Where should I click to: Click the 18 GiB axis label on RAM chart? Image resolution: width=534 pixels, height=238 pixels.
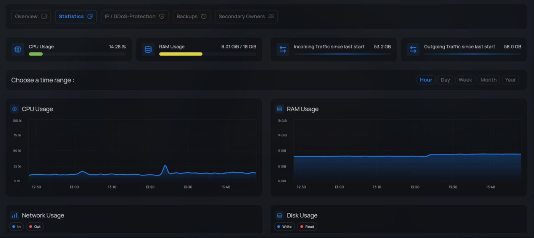tap(282, 121)
